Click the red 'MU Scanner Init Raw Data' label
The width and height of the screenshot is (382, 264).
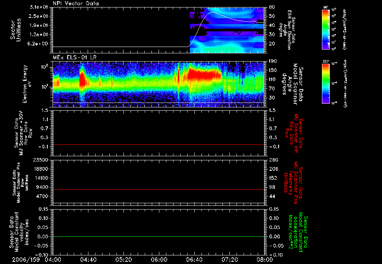pos(294,133)
